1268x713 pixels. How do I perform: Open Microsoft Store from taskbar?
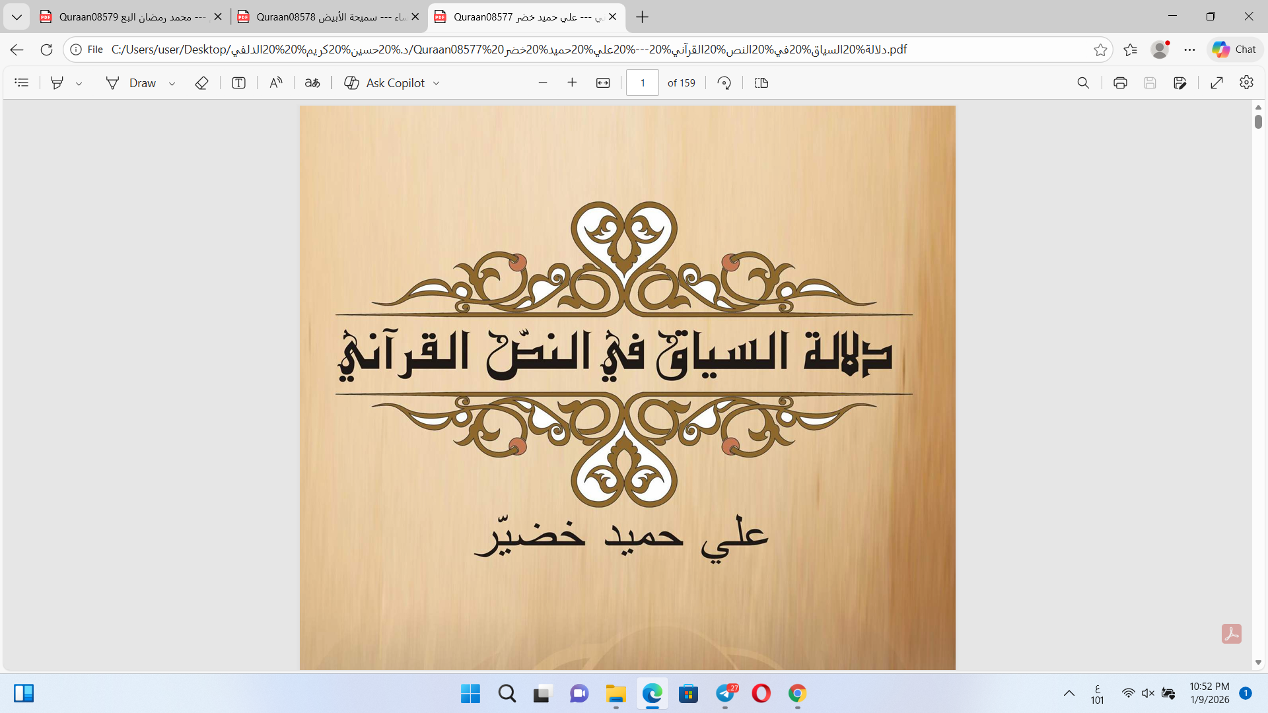coord(688,693)
